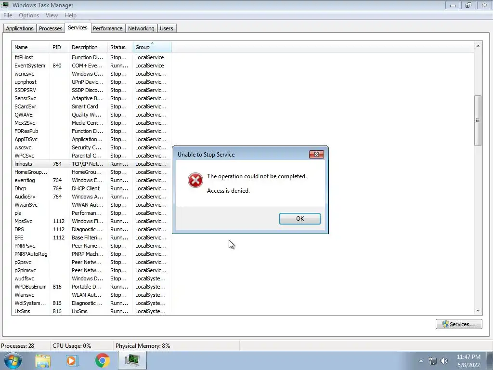Select the eventlog service row

click(91, 180)
